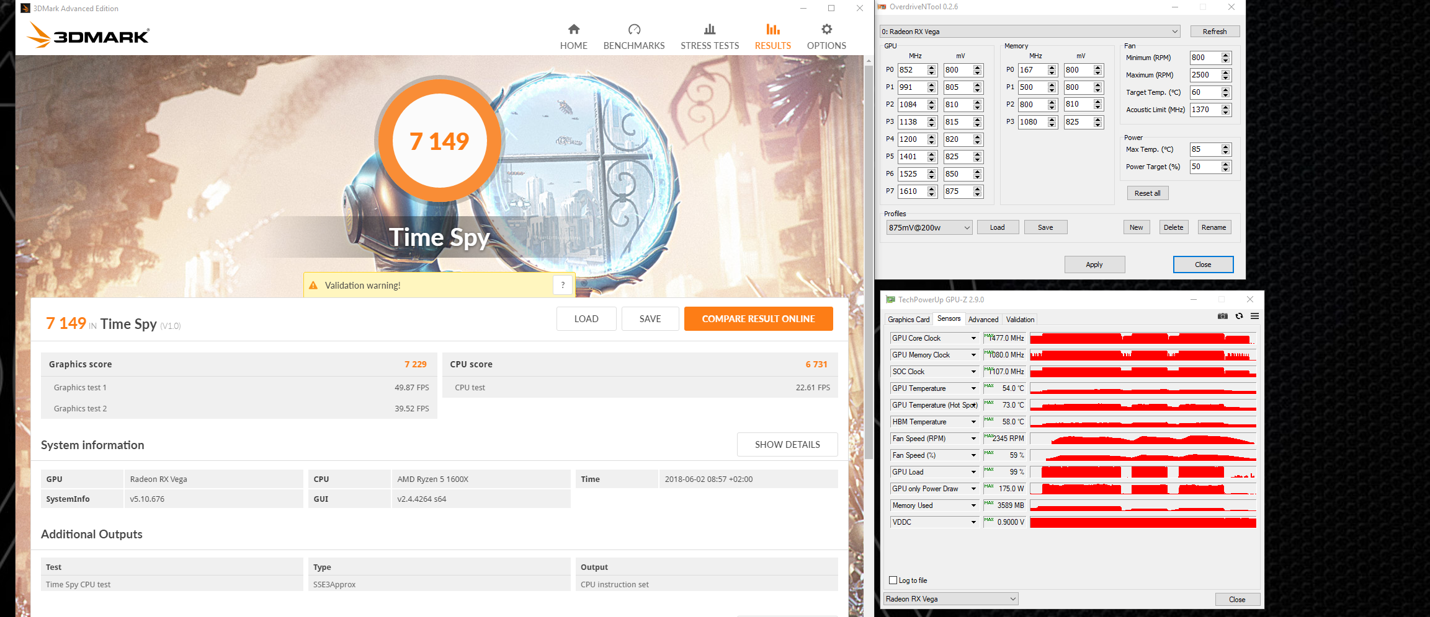Screen dimensions: 1430x617
Task: Click Refresh in OverdriveNTool
Action: [x=1215, y=32]
